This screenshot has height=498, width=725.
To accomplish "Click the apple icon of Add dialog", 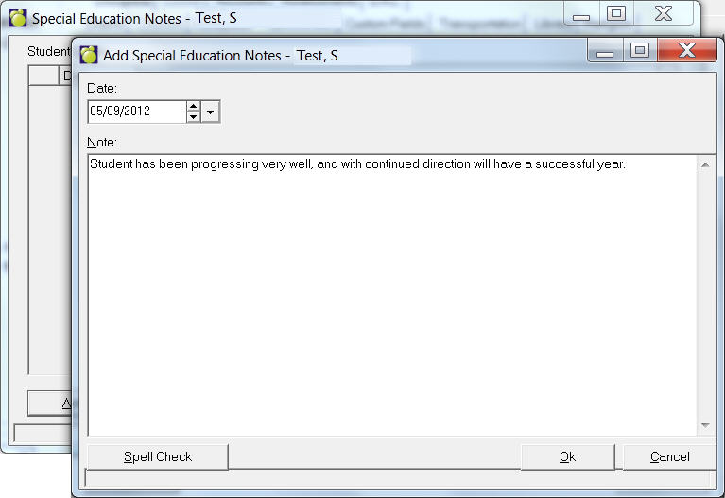I will tap(89, 55).
